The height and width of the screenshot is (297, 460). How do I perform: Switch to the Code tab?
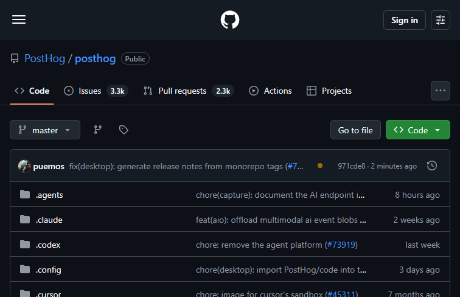(x=32, y=91)
